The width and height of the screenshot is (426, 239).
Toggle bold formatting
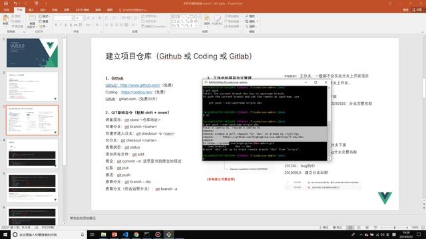tap(56, 25)
